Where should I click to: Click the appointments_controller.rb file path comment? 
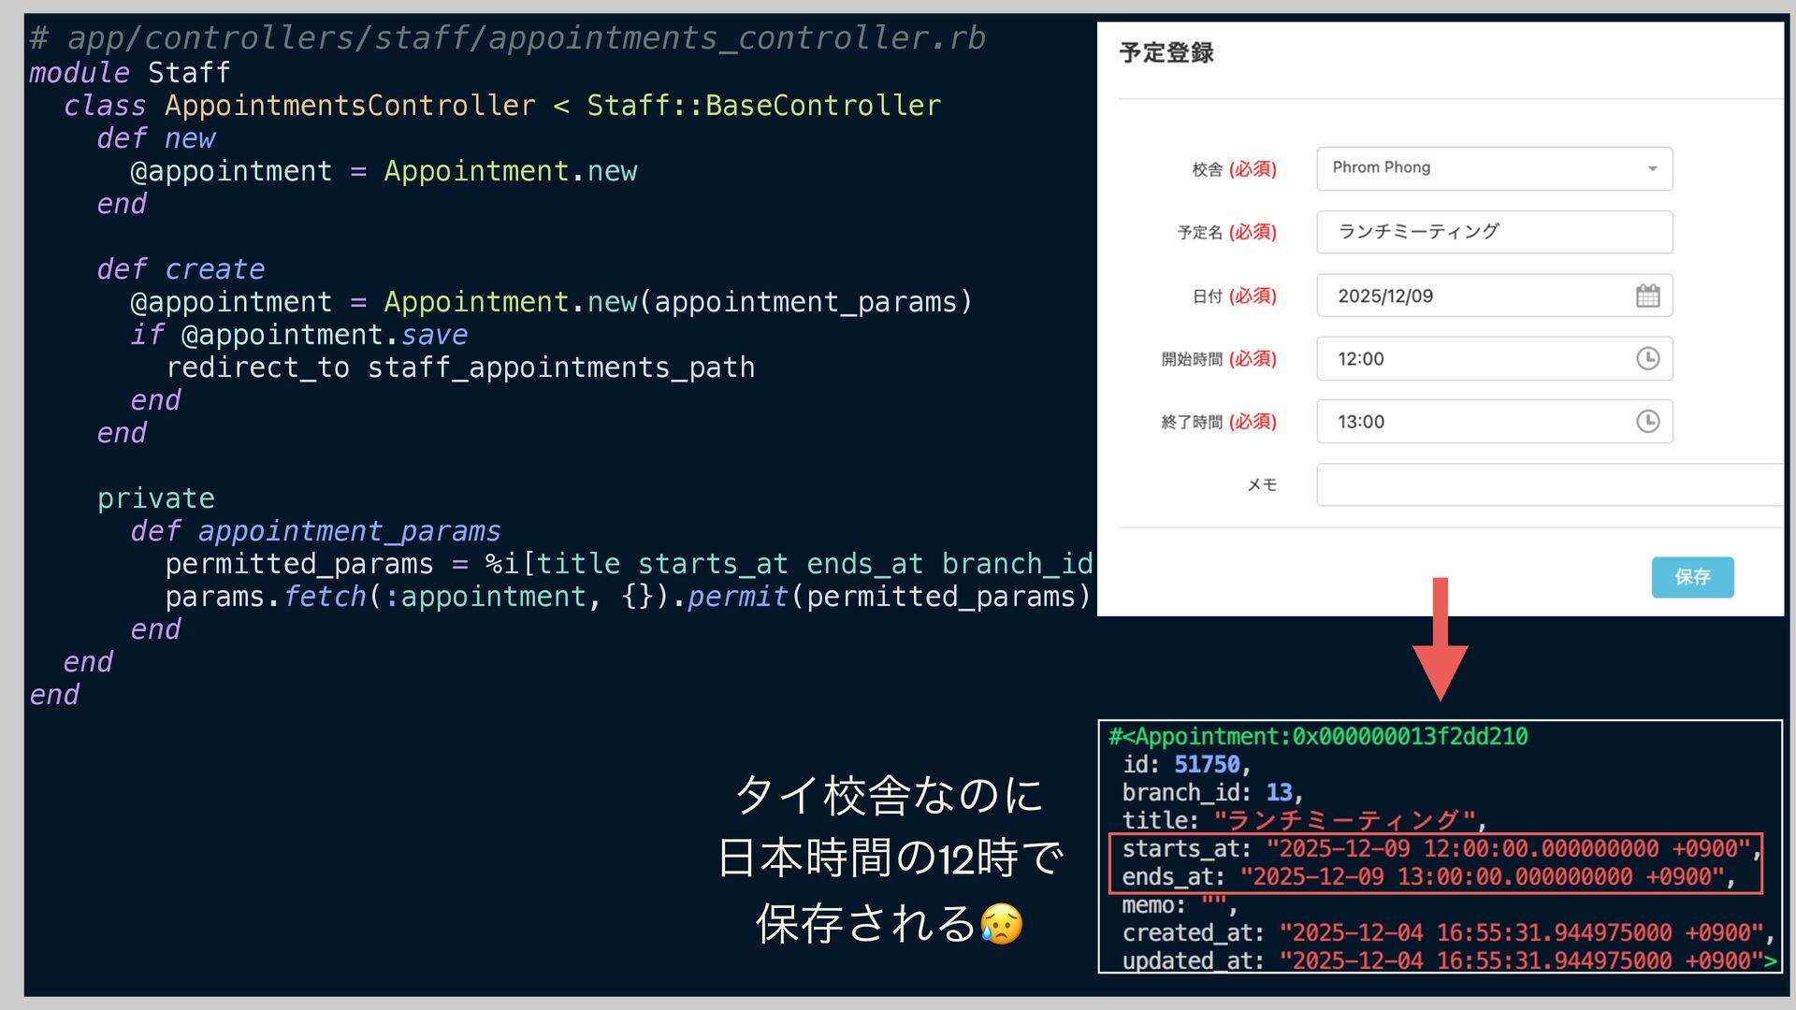507,38
